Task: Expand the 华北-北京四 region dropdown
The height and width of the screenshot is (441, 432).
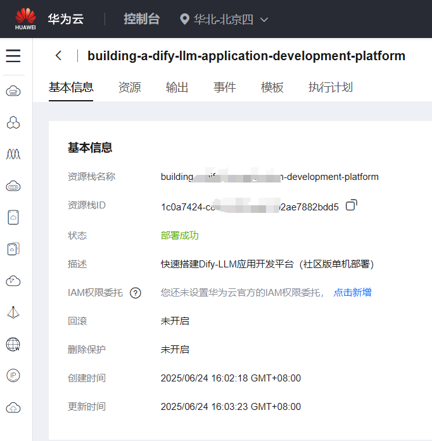Action: [264, 20]
